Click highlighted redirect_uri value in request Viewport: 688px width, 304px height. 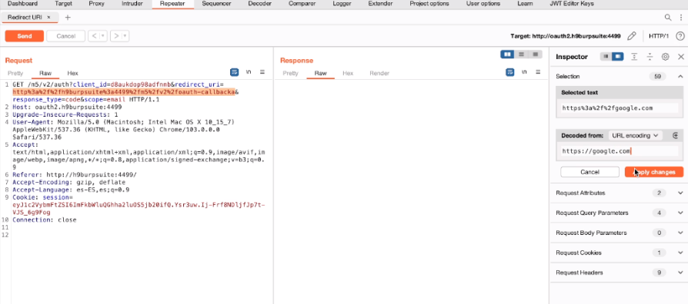pos(124,92)
